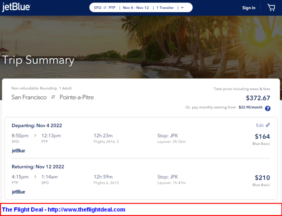
Task: Click the Trip Summary heading
Action: (38, 60)
